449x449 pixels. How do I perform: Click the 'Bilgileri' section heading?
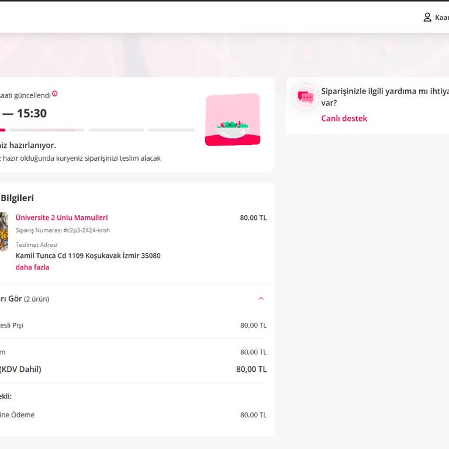pos(18,198)
